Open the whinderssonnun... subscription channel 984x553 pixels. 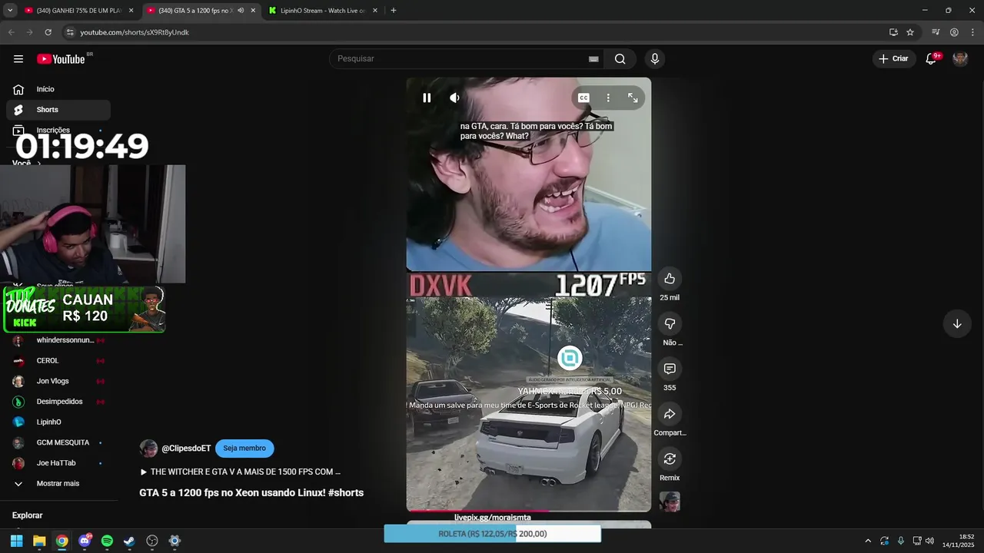click(x=58, y=340)
